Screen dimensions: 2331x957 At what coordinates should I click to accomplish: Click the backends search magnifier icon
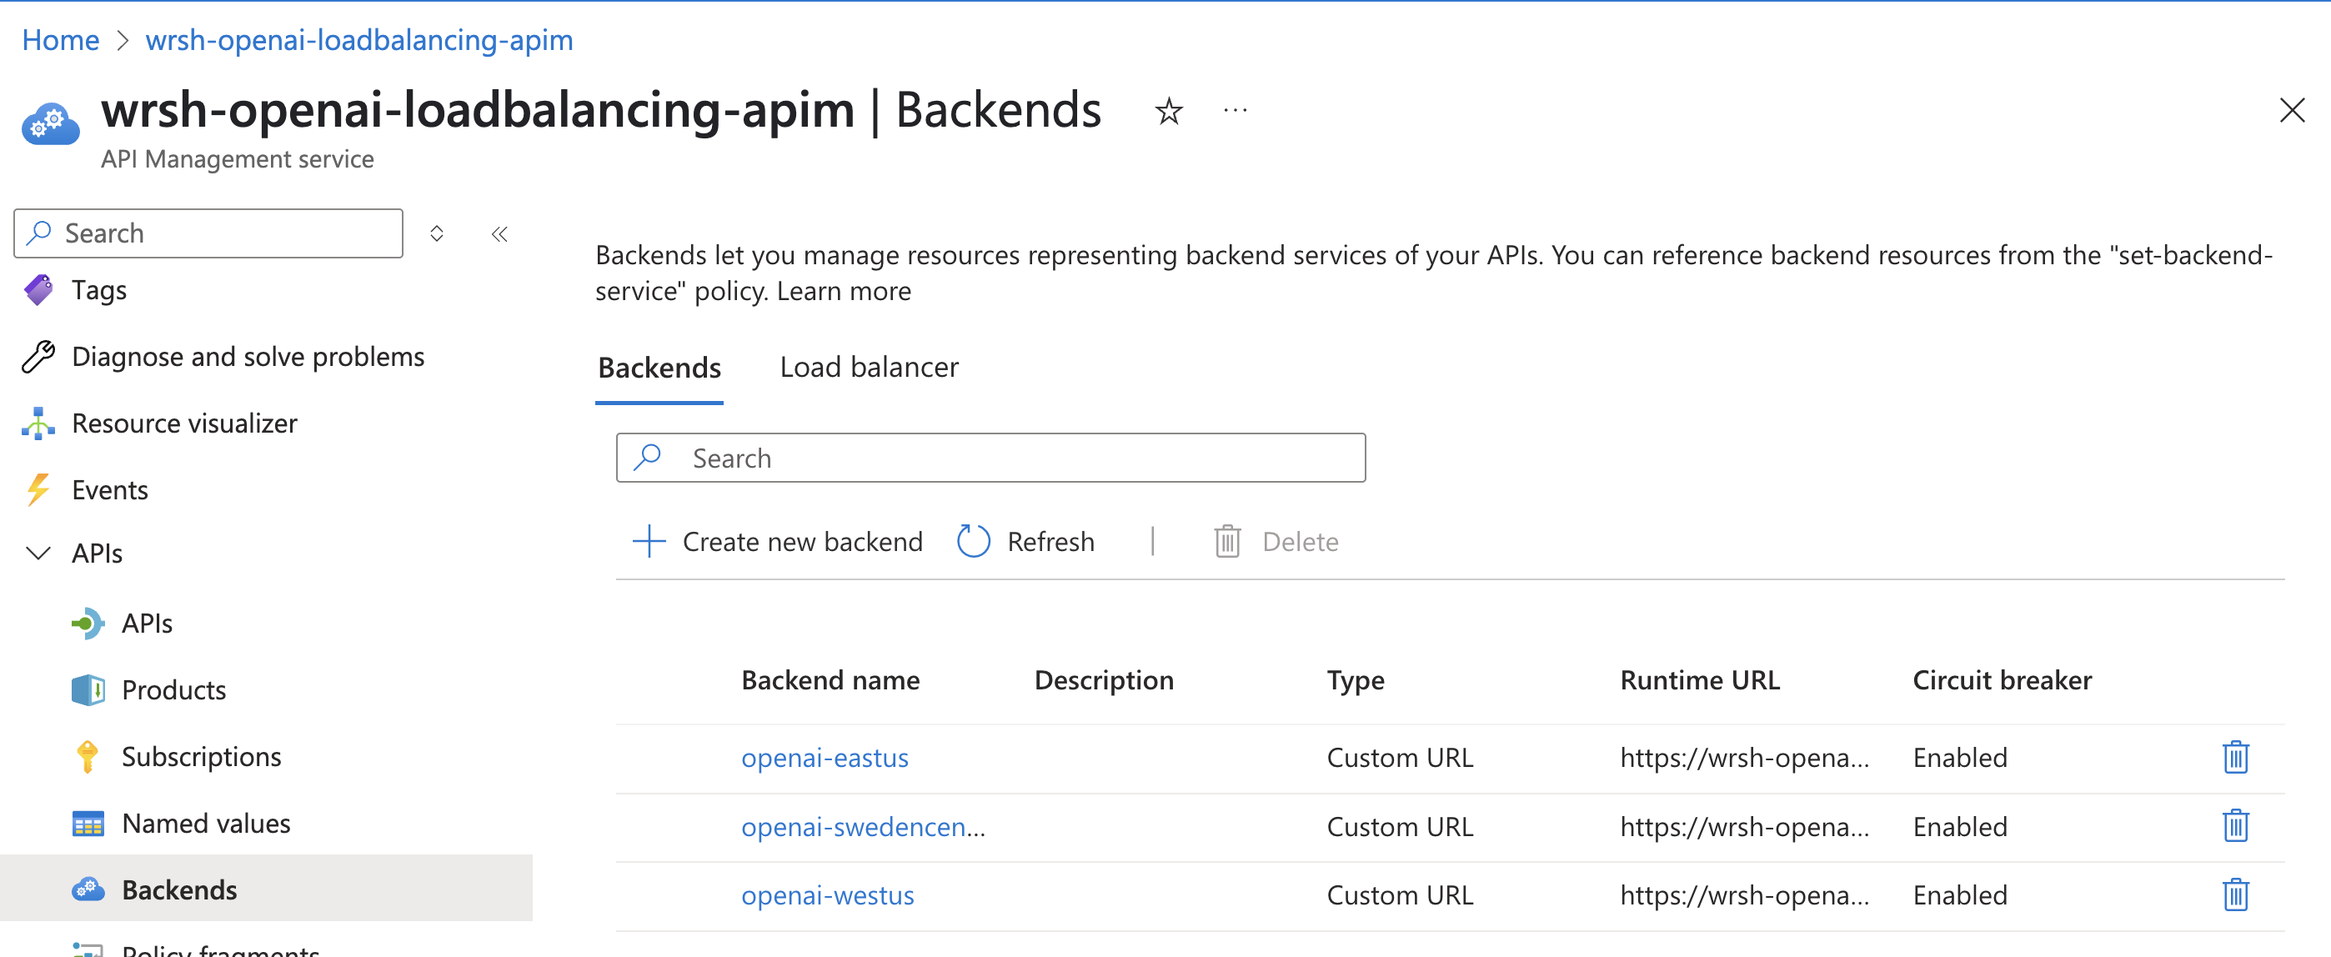pos(648,458)
